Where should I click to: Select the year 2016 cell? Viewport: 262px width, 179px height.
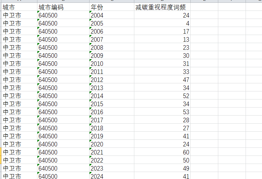coord(112,112)
